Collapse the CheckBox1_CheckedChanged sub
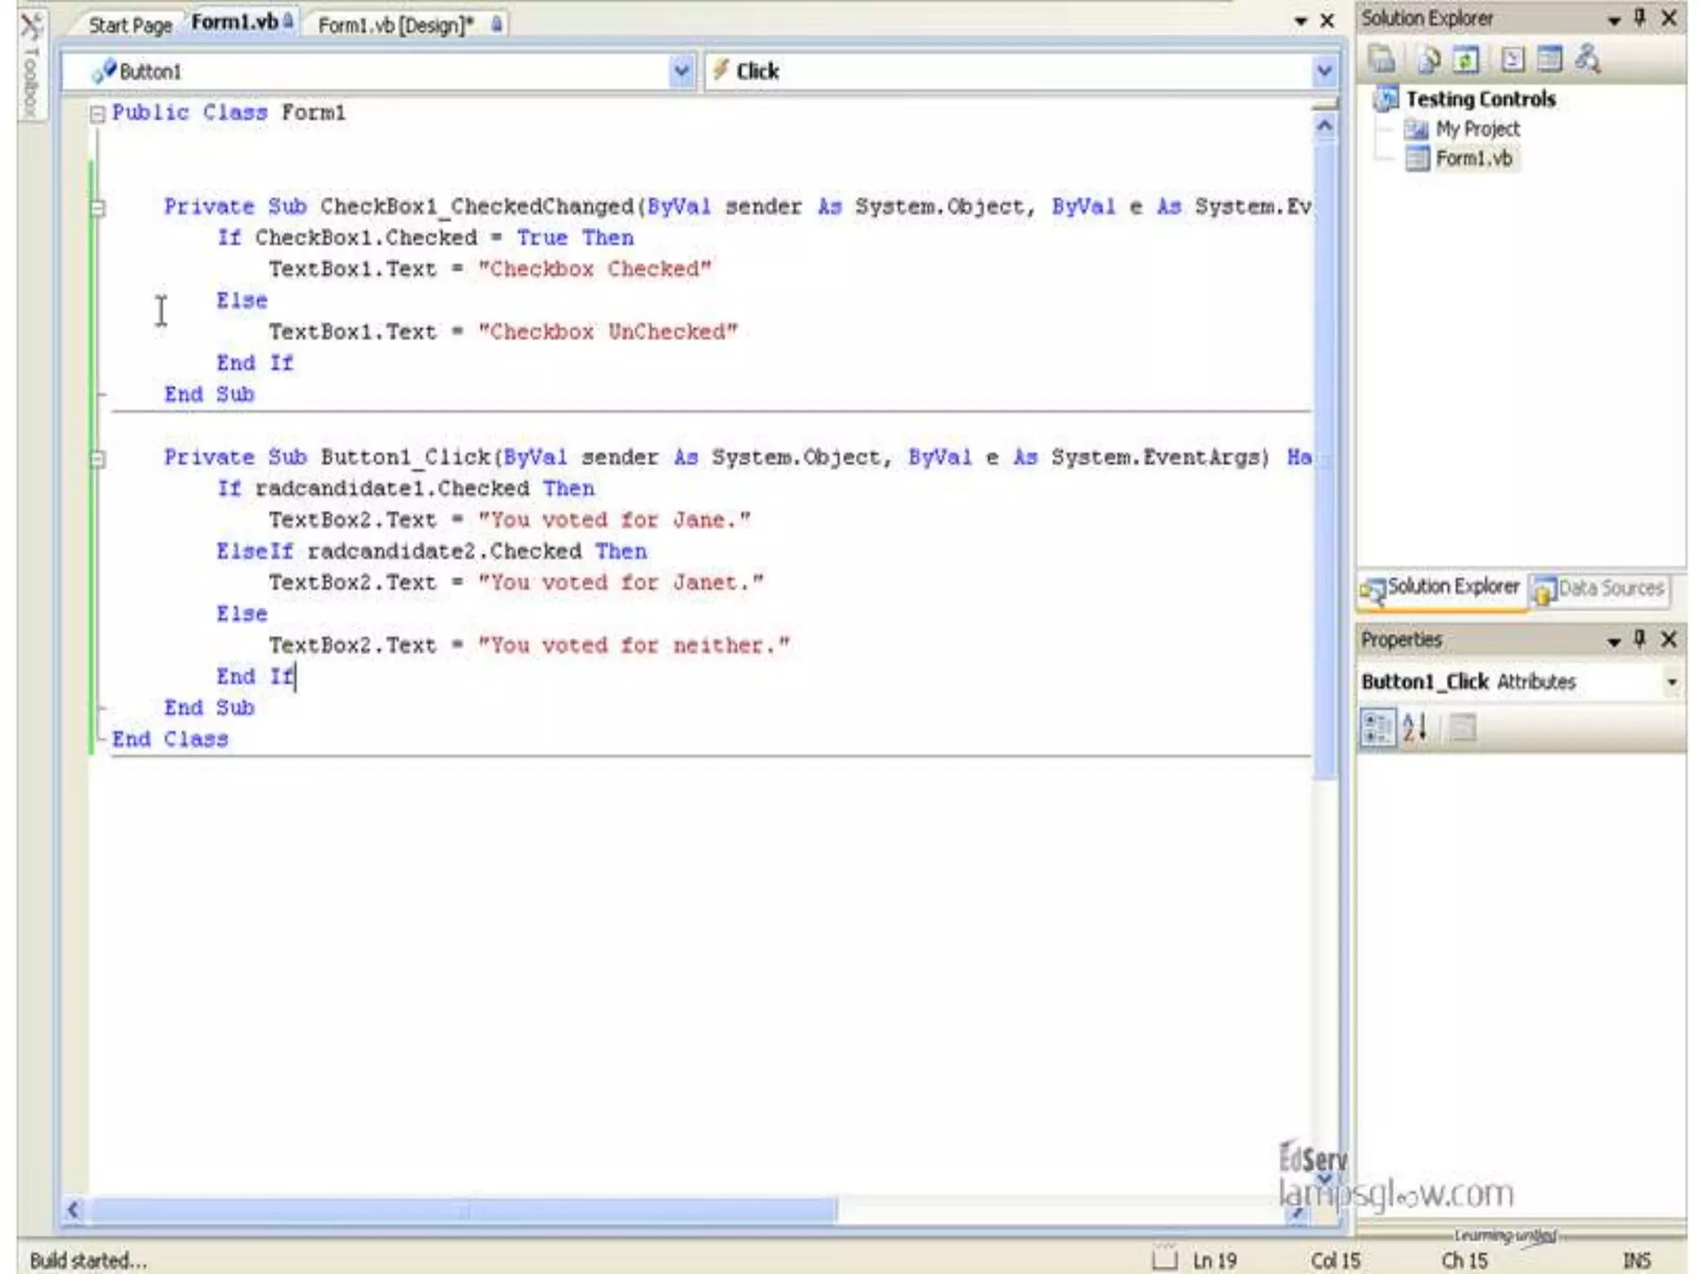The width and height of the screenshot is (1698, 1274). (97, 207)
